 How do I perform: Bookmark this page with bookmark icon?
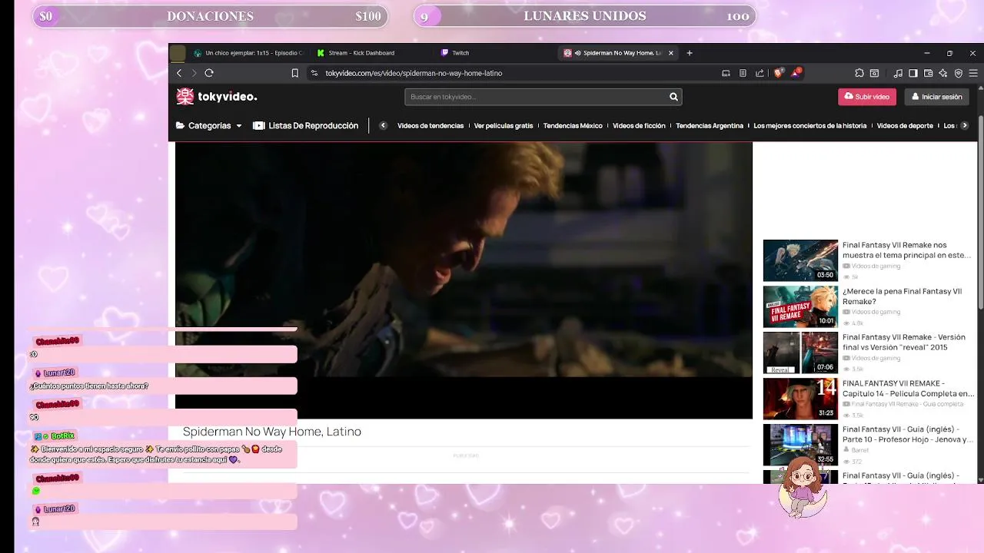[294, 73]
